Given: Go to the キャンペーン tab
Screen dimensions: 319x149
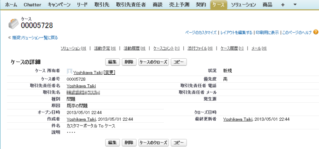Looking at the screenshot, I should 59,5.
